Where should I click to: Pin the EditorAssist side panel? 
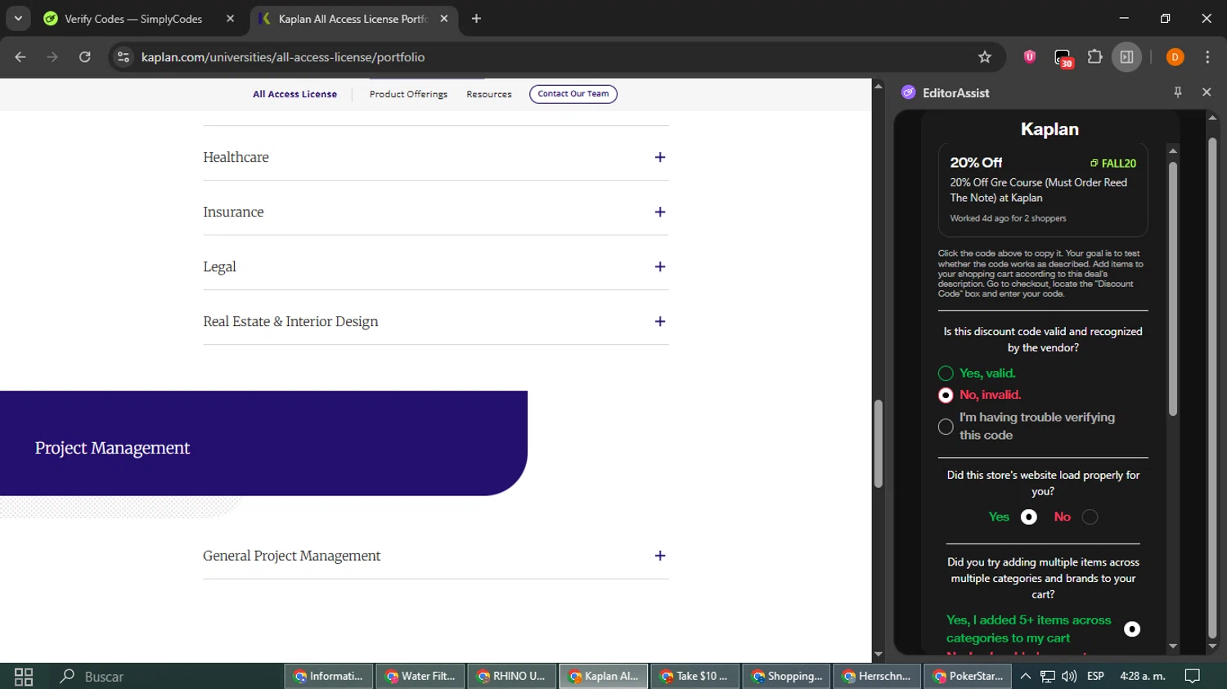(x=1178, y=92)
